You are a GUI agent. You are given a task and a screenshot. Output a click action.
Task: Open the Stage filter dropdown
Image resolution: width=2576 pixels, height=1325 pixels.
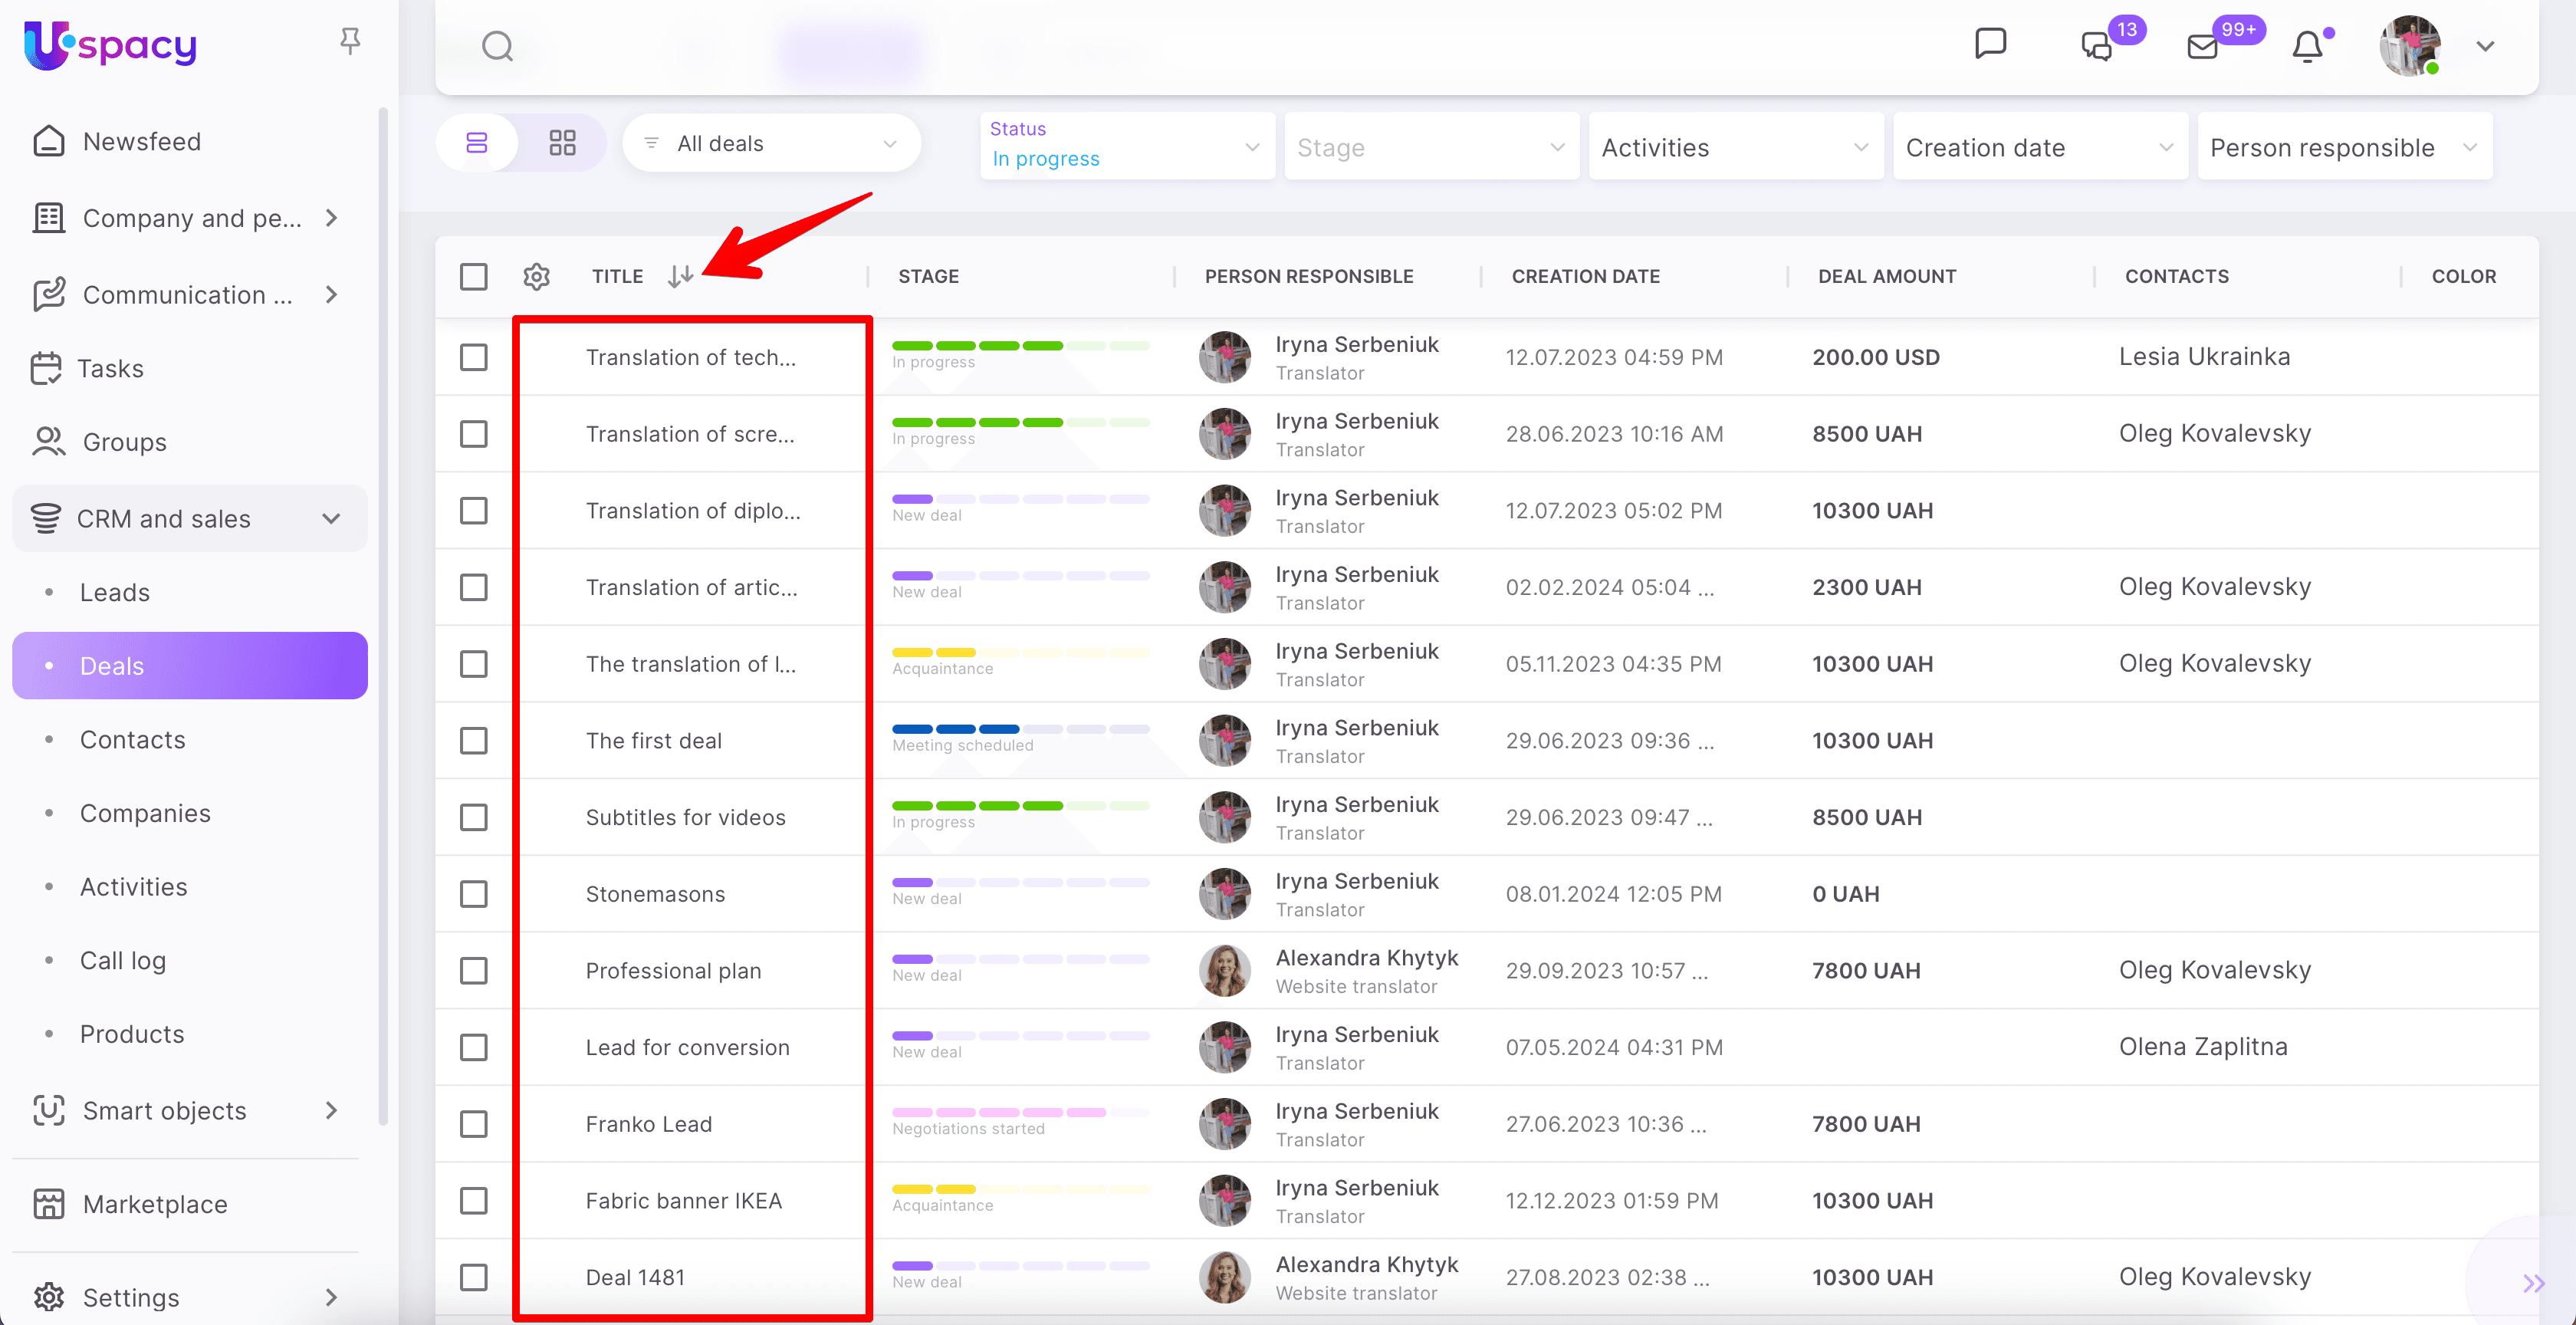tap(1431, 146)
